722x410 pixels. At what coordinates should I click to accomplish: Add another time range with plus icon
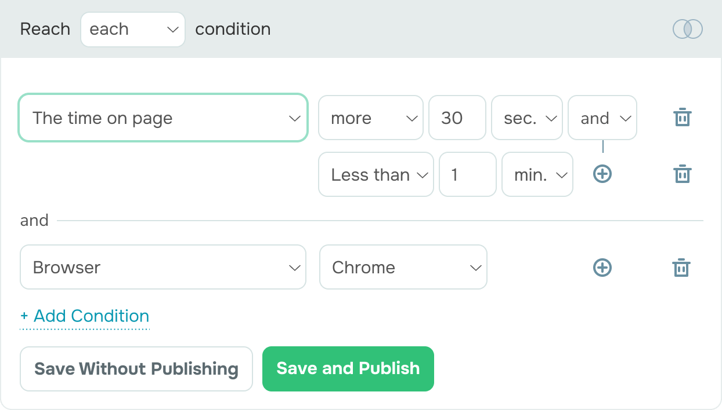pos(602,174)
